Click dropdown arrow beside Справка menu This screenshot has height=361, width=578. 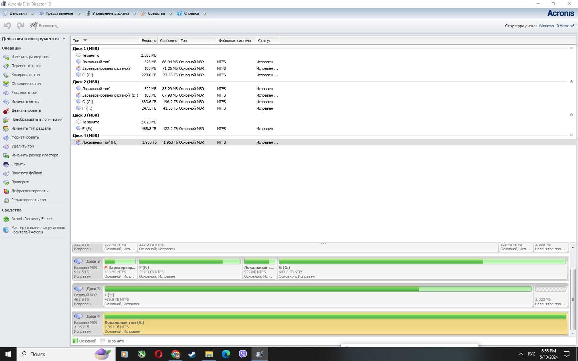point(205,14)
